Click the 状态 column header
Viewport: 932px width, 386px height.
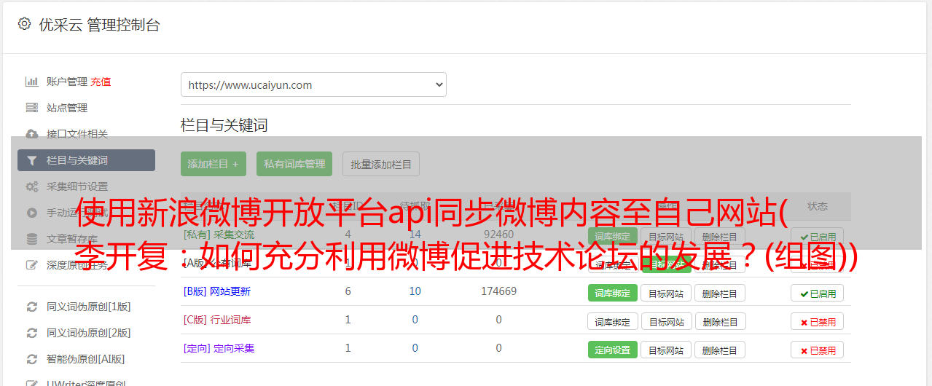pos(818,206)
